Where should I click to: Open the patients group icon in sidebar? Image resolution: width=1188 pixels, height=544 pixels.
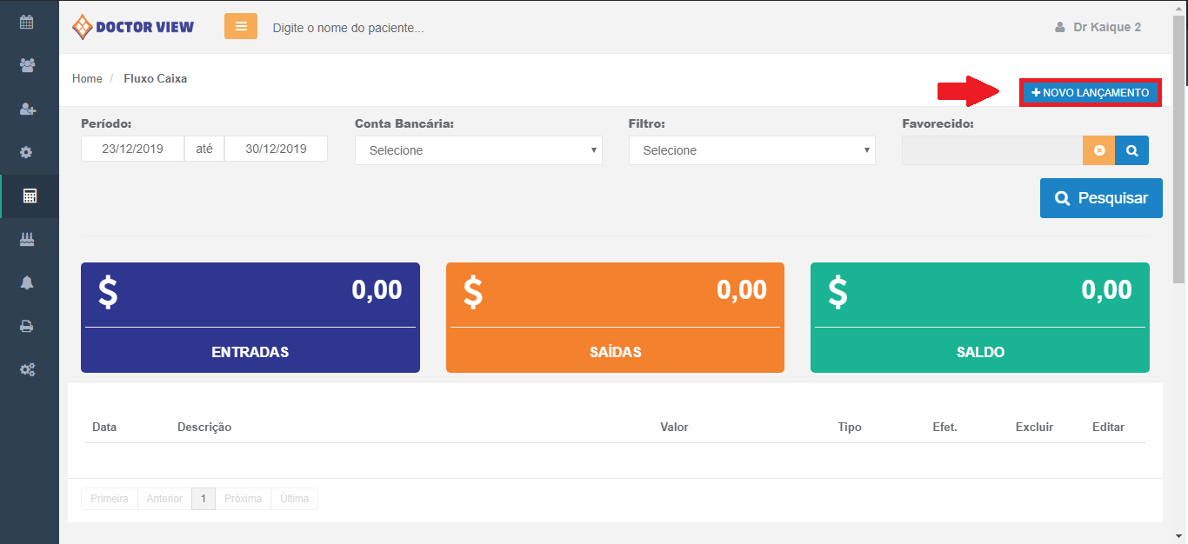27,65
